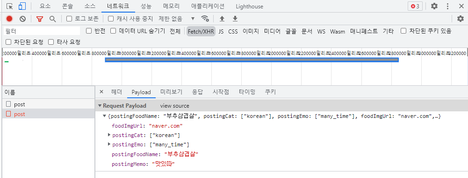
Task: Filter requests by CSS type
Action: 233,31
